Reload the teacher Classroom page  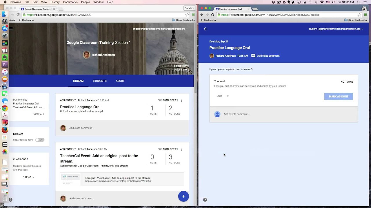(18, 15)
